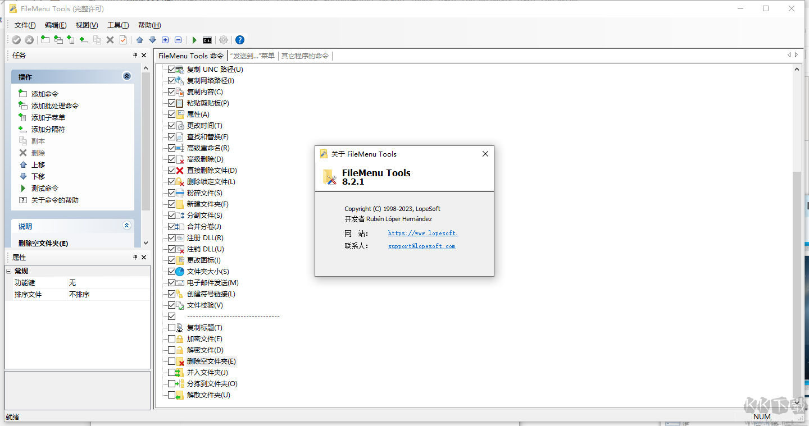Open the https://www.lopesoft website link
Screen dimensions: 809x426
click(x=422, y=233)
